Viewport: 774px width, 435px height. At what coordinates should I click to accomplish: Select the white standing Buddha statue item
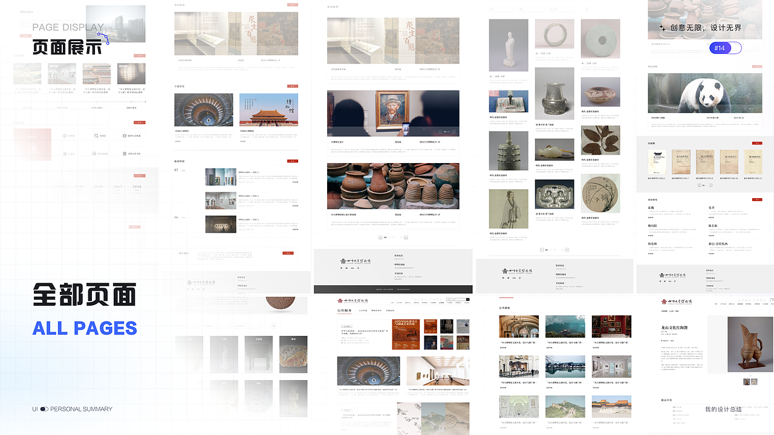509,45
